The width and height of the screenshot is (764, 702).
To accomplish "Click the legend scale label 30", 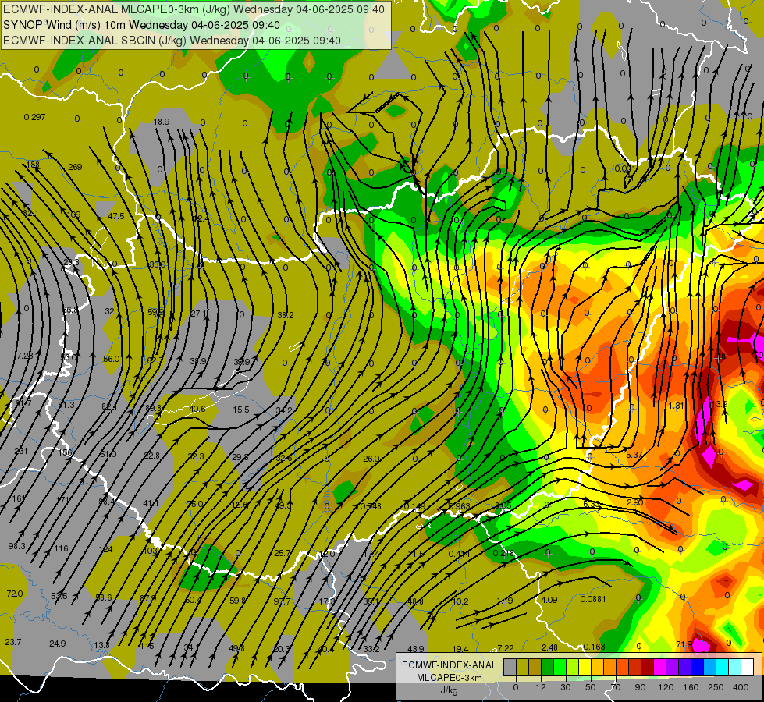I will [x=566, y=687].
